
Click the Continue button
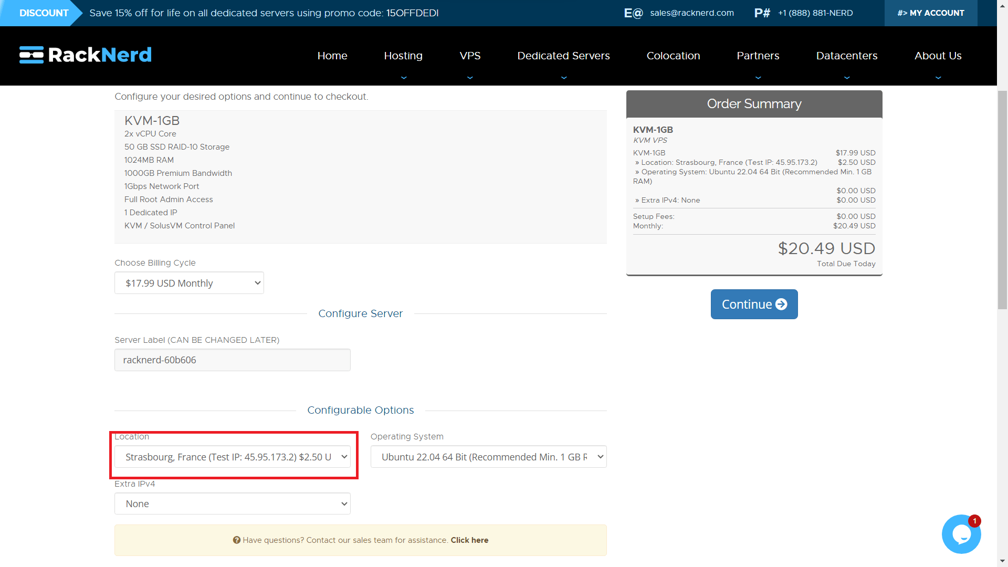click(754, 304)
